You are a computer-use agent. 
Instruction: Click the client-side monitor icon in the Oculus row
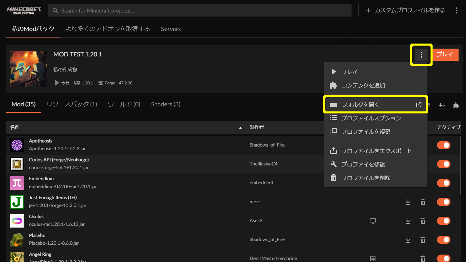click(x=373, y=221)
